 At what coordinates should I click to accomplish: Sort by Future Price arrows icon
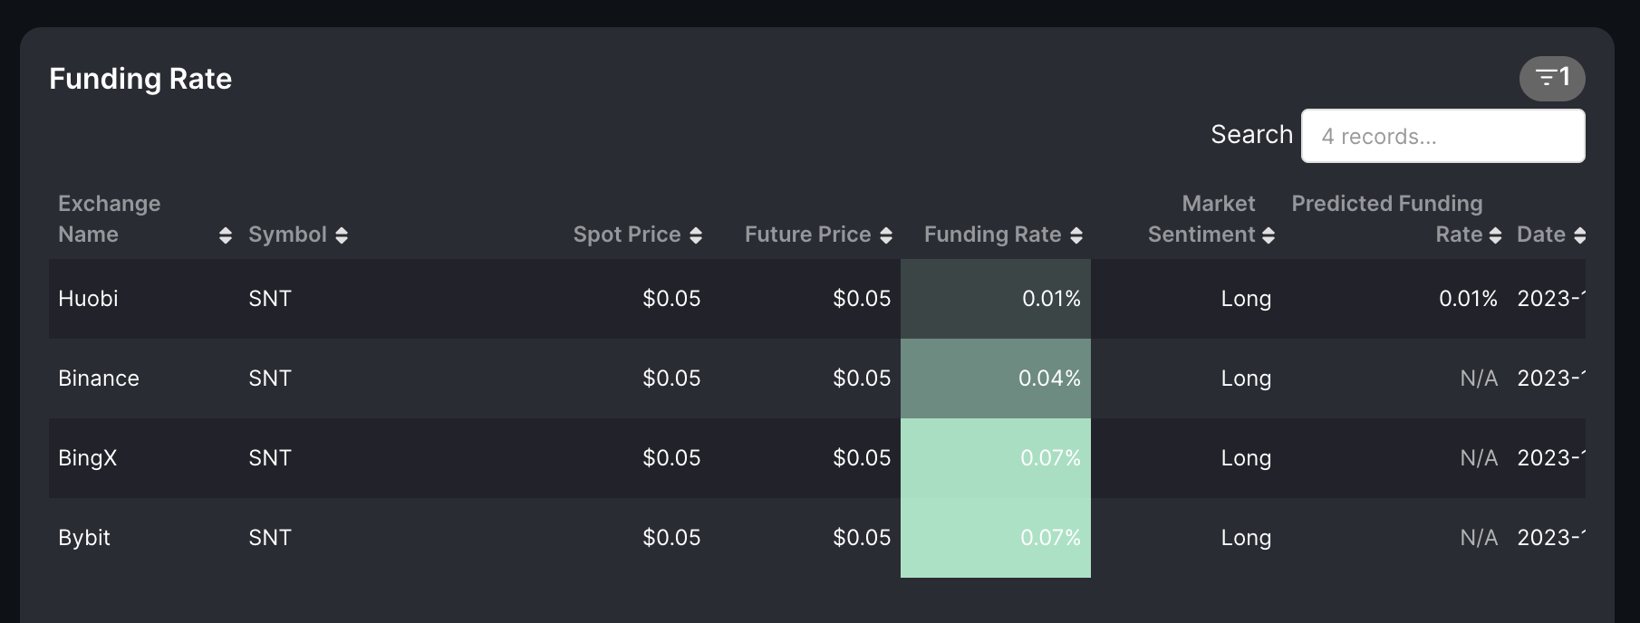886,235
